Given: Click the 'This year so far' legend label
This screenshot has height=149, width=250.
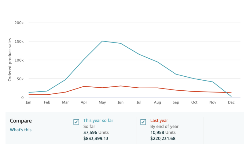Looking at the screenshot, I should tap(98, 121).
